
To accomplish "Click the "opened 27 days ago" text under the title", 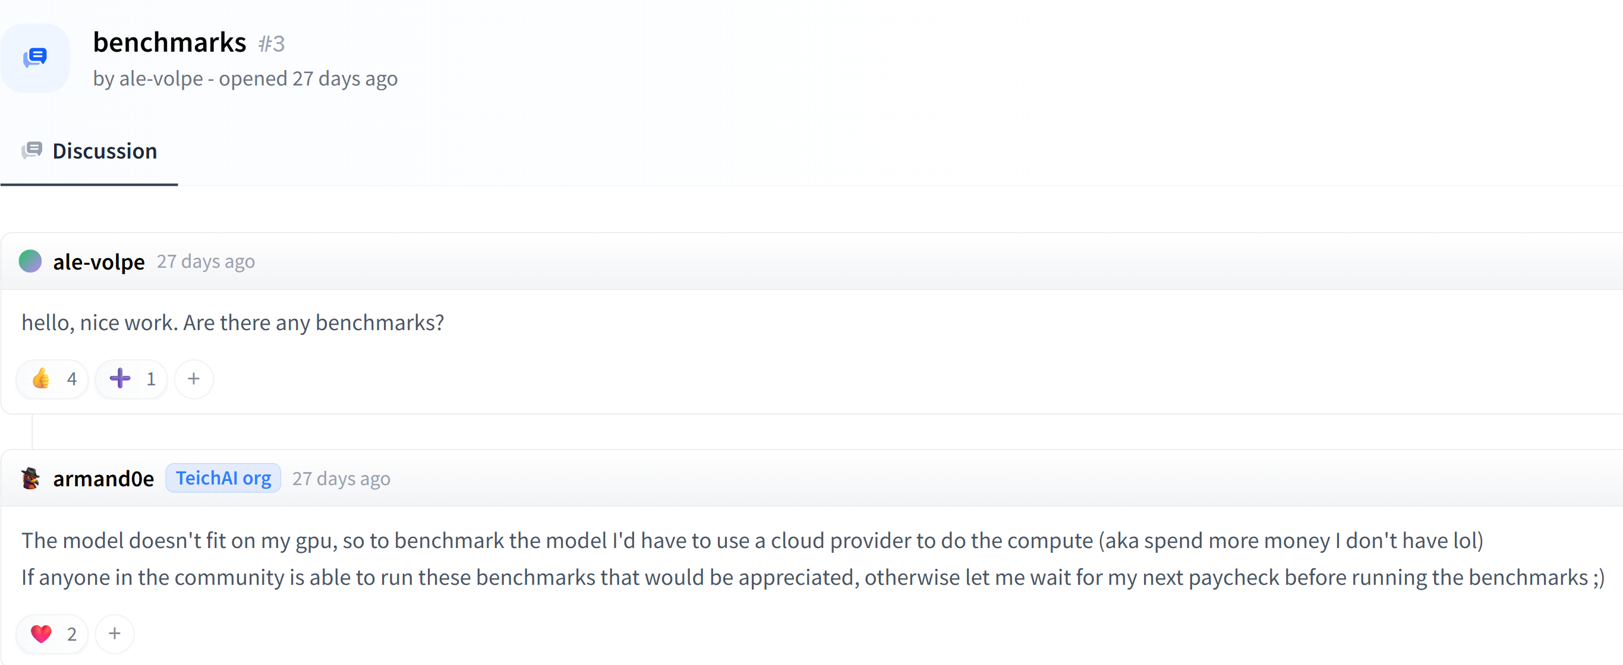I will click(x=308, y=79).
